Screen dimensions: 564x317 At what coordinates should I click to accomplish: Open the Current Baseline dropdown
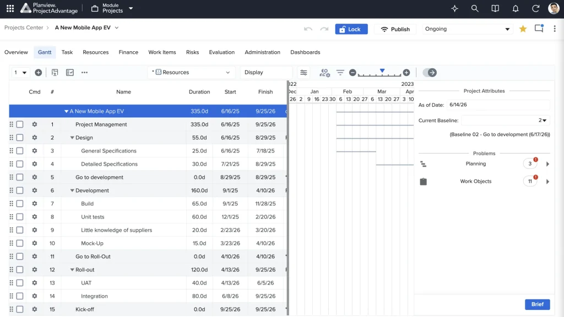[x=506, y=121]
